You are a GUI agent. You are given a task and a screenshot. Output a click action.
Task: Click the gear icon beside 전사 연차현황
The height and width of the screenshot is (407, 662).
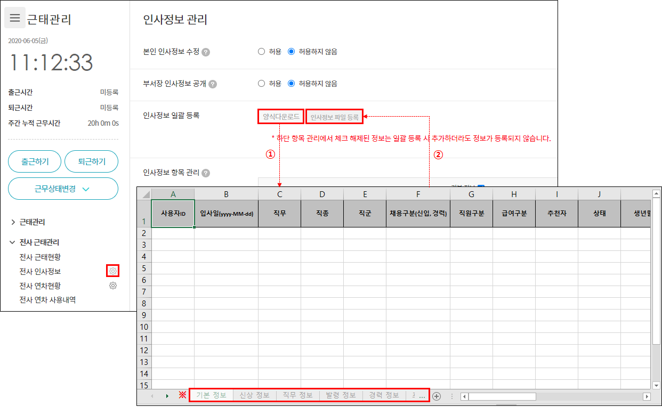coord(112,286)
